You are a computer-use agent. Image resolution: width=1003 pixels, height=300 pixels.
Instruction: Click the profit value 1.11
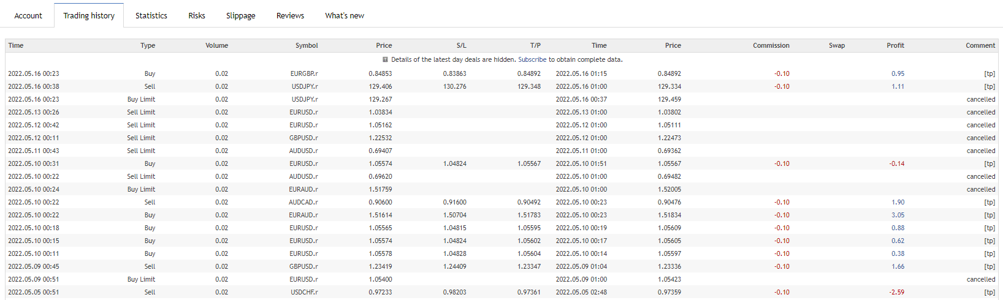point(898,86)
